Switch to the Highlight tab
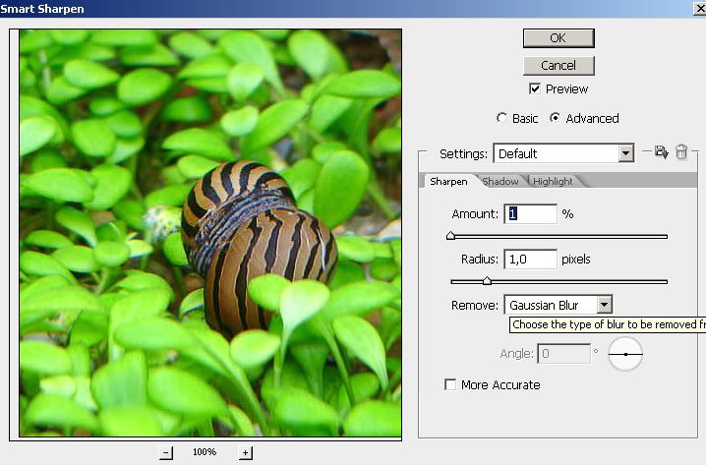 click(x=552, y=181)
